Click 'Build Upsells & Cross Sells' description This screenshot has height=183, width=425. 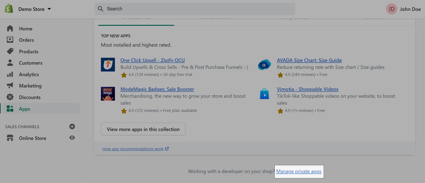click(x=184, y=67)
